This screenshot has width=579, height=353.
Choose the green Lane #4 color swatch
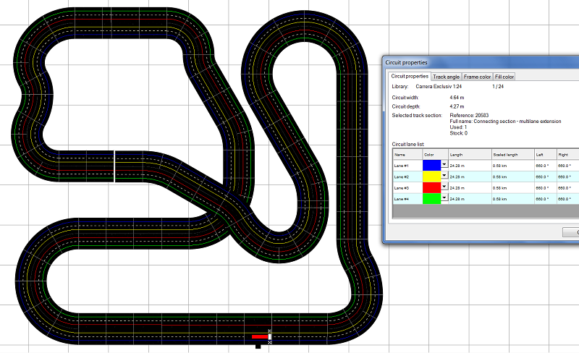[431, 198]
